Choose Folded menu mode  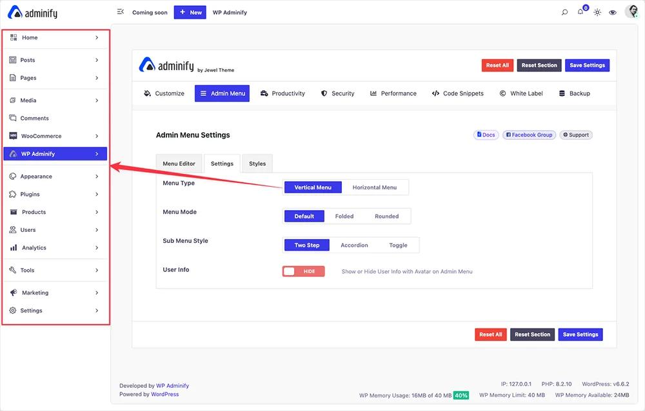pos(344,216)
